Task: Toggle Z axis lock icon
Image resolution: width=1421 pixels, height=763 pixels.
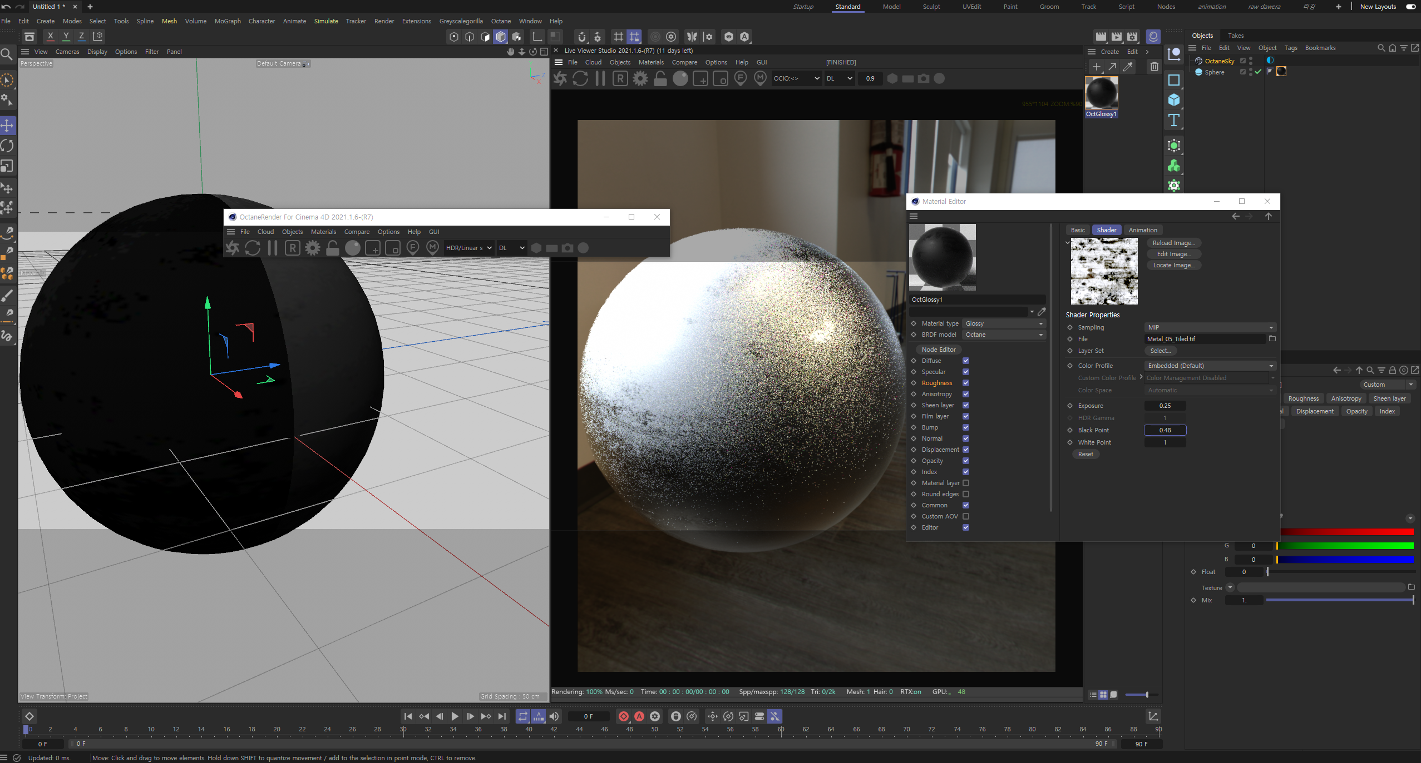Action: tap(82, 36)
